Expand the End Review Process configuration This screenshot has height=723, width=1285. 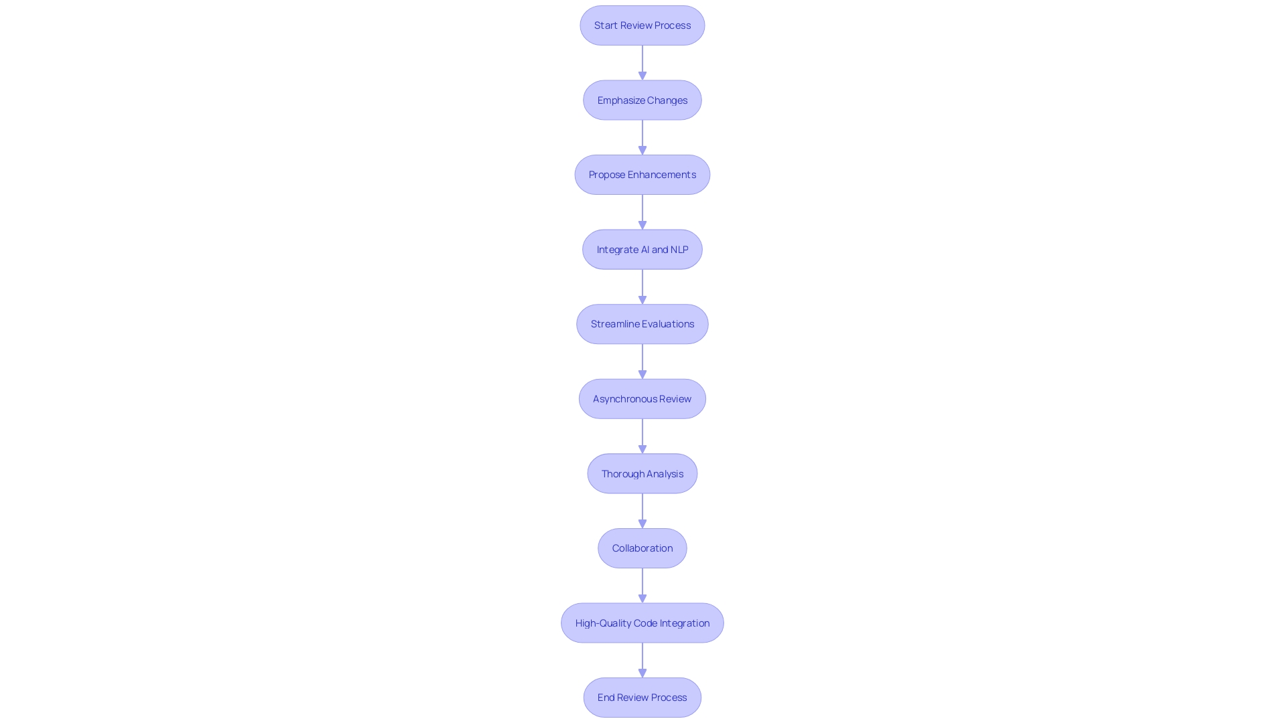tap(642, 698)
